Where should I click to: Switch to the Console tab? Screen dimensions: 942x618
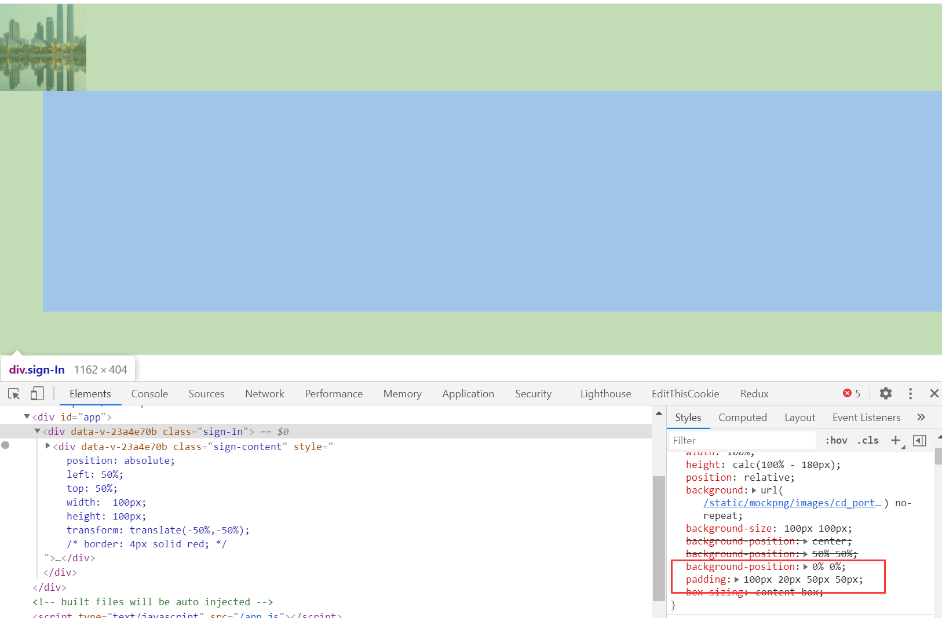point(149,394)
